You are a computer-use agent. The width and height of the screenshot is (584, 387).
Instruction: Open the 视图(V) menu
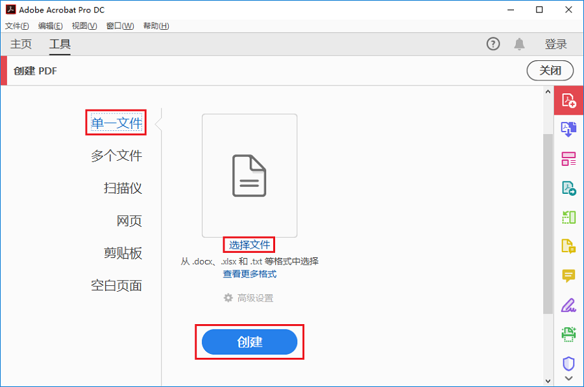(x=84, y=26)
